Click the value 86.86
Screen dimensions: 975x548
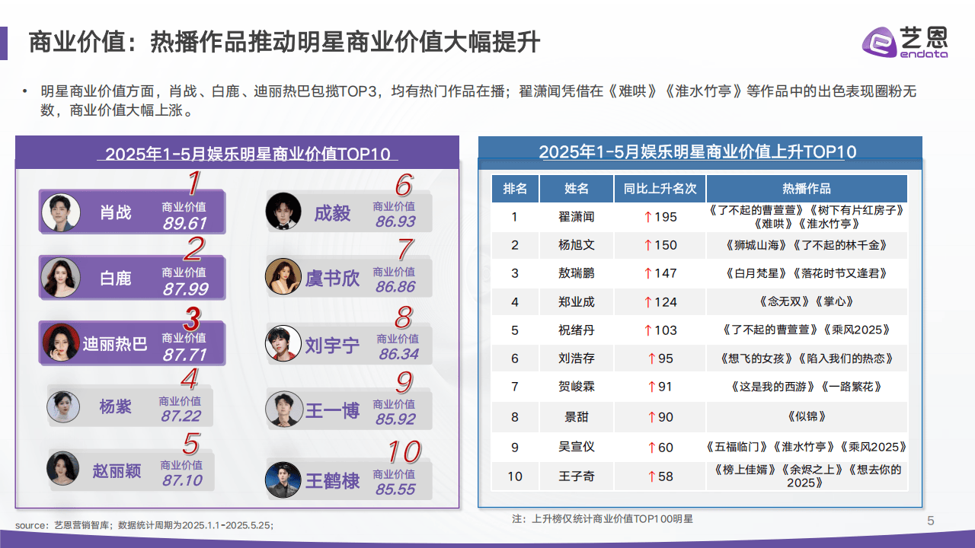pos(395,287)
